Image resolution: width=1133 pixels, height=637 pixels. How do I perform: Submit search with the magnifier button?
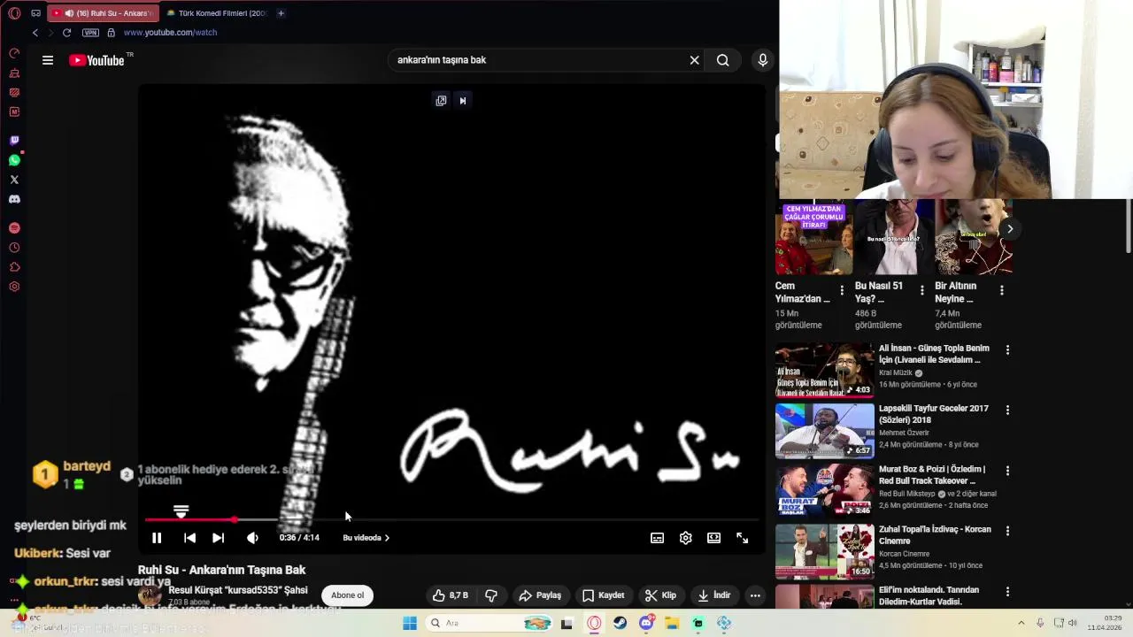[723, 60]
